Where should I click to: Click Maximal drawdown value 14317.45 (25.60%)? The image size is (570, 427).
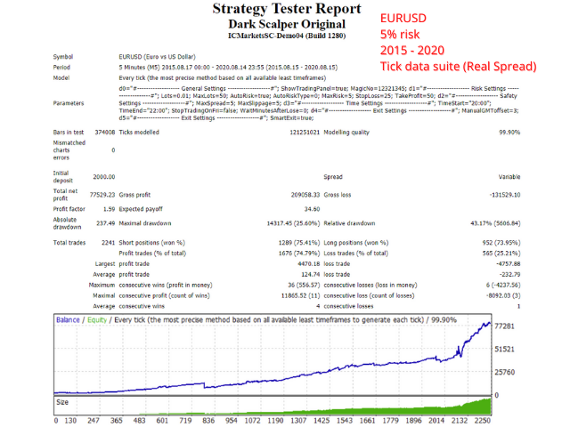pyautogui.click(x=293, y=223)
